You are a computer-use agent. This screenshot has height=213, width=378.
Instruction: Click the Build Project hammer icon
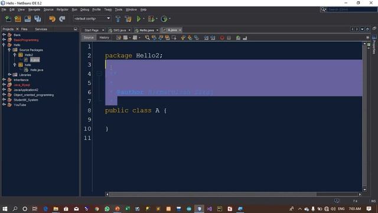pyautogui.click(x=118, y=19)
